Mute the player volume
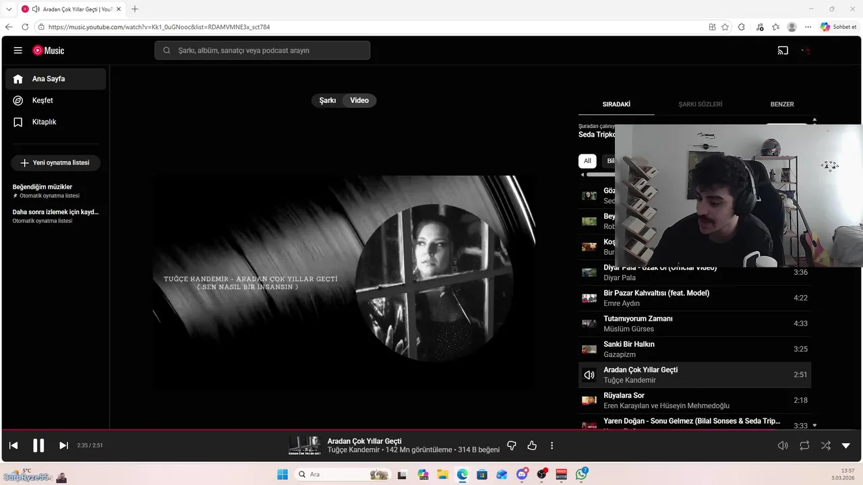Viewport: 863px width, 485px height. [x=783, y=445]
